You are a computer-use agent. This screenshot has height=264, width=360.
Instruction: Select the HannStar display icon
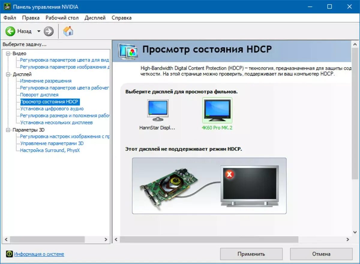click(158, 110)
